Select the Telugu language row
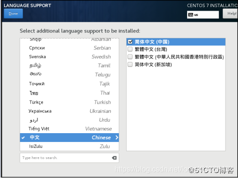The image size is (238, 178). 69,74
